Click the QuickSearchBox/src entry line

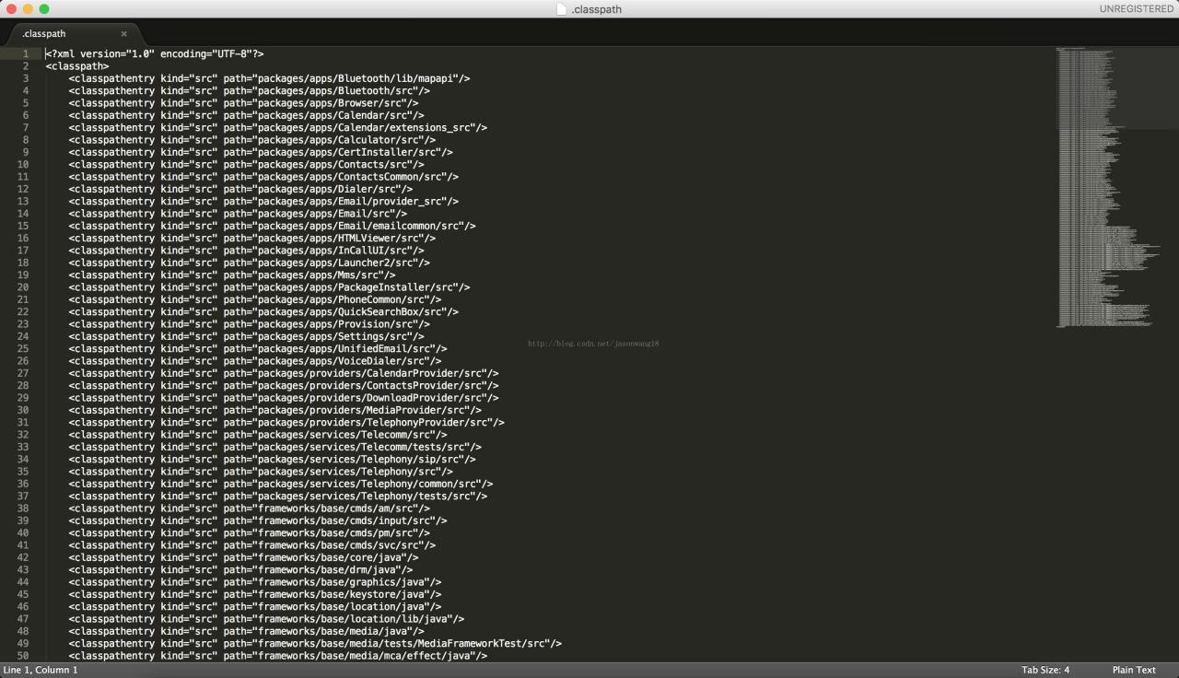pyautogui.click(x=263, y=312)
